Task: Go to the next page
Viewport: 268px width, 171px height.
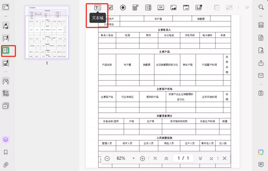Action: 200,158
